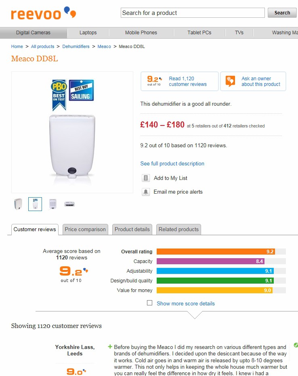The image size is (298, 376).
Task: Click the Dehumidifiers breadcrumb link
Action: [76, 46]
